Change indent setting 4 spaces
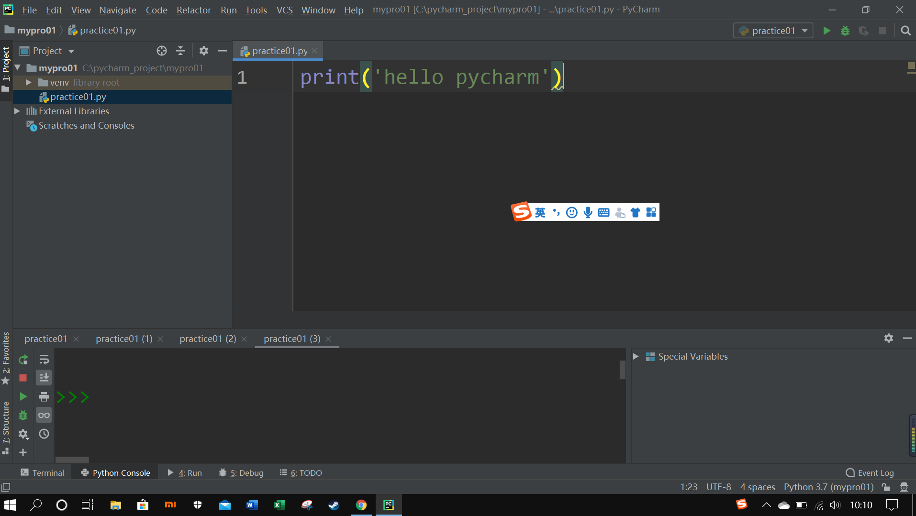916x516 pixels. (x=758, y=487)
